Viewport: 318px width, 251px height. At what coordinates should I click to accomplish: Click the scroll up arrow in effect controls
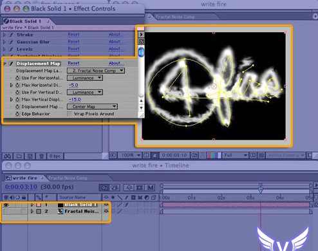[x=141, y=100]
